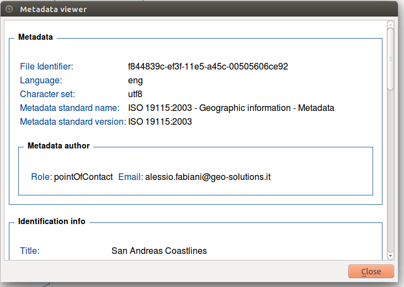
Task: Click the Metadata author group heading
Action: 59,146
